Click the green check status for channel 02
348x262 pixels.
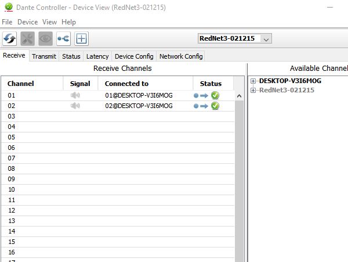coord(215,106)
